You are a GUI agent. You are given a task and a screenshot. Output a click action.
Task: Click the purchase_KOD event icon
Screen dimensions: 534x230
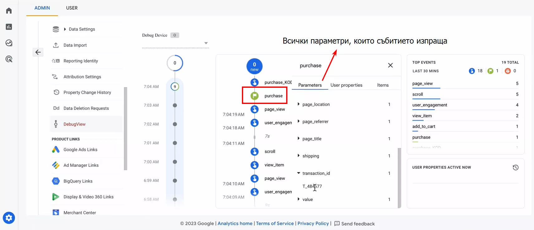(x=255, y=82)
